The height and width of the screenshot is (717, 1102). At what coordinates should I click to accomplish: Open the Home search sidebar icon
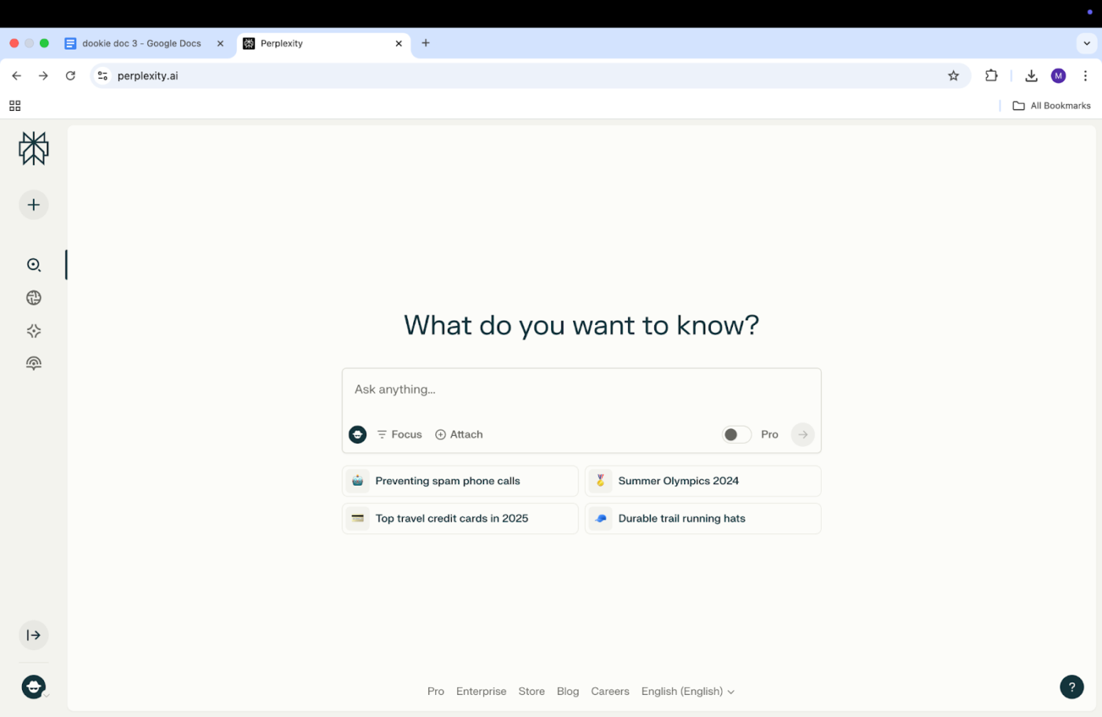34,265
